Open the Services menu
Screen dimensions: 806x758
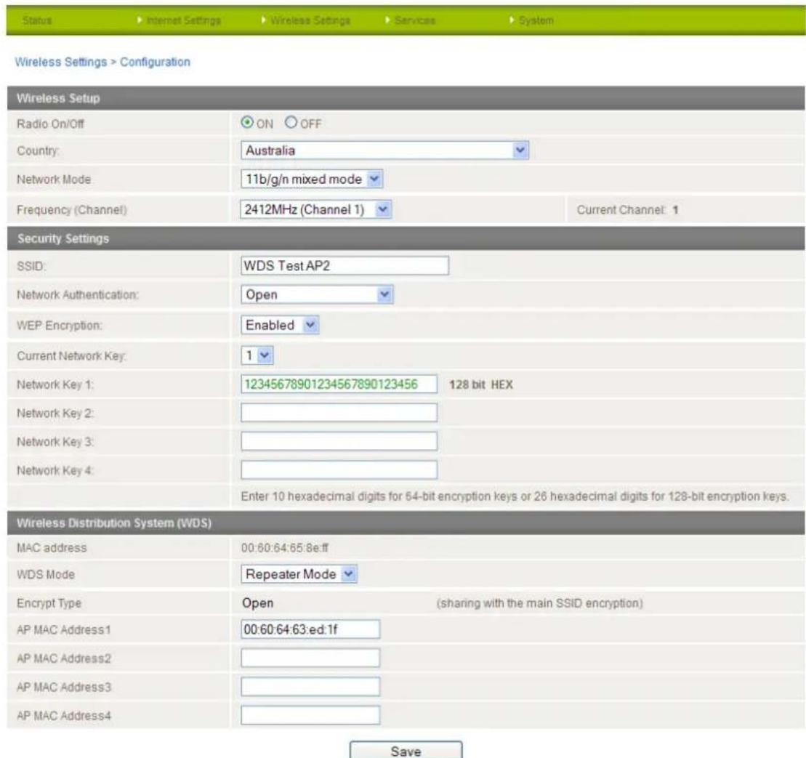tap(414, 20)
